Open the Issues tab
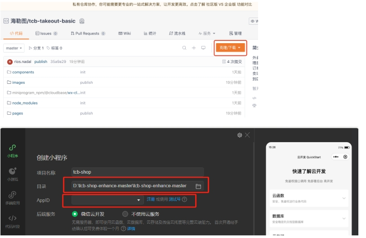The image size is (366, 238). (46, 33)
